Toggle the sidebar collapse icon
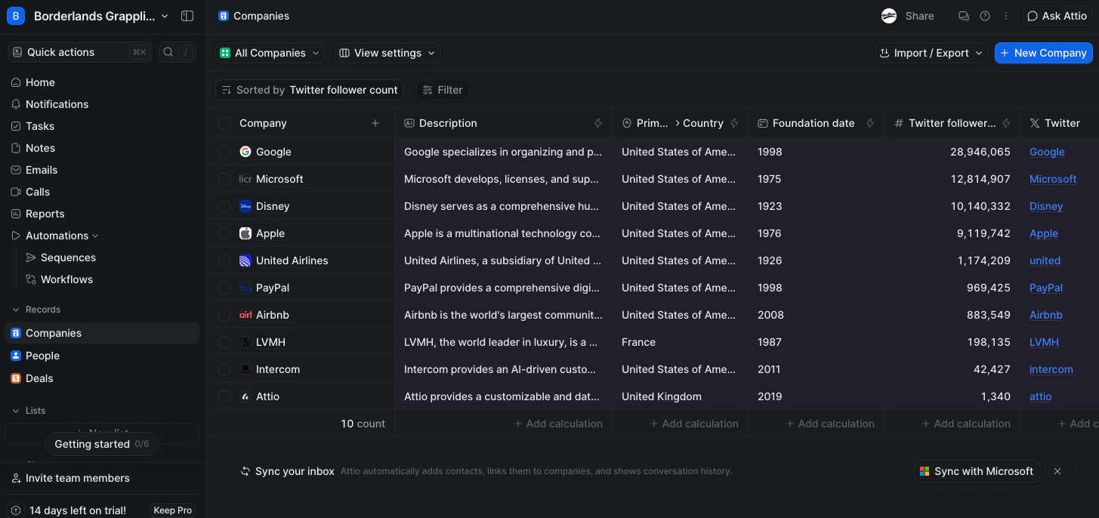This screenshot has width=1099, height=518. pos(187,16)
